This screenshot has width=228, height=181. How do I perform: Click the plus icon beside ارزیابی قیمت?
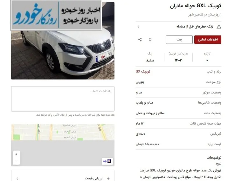(108, 178)
